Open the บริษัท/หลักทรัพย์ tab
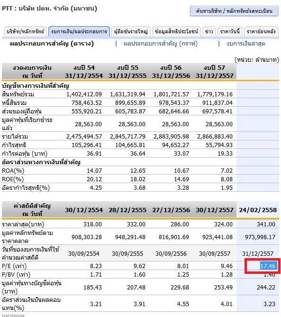This screenshot has width=281, height=317. [x=25, y=31]
